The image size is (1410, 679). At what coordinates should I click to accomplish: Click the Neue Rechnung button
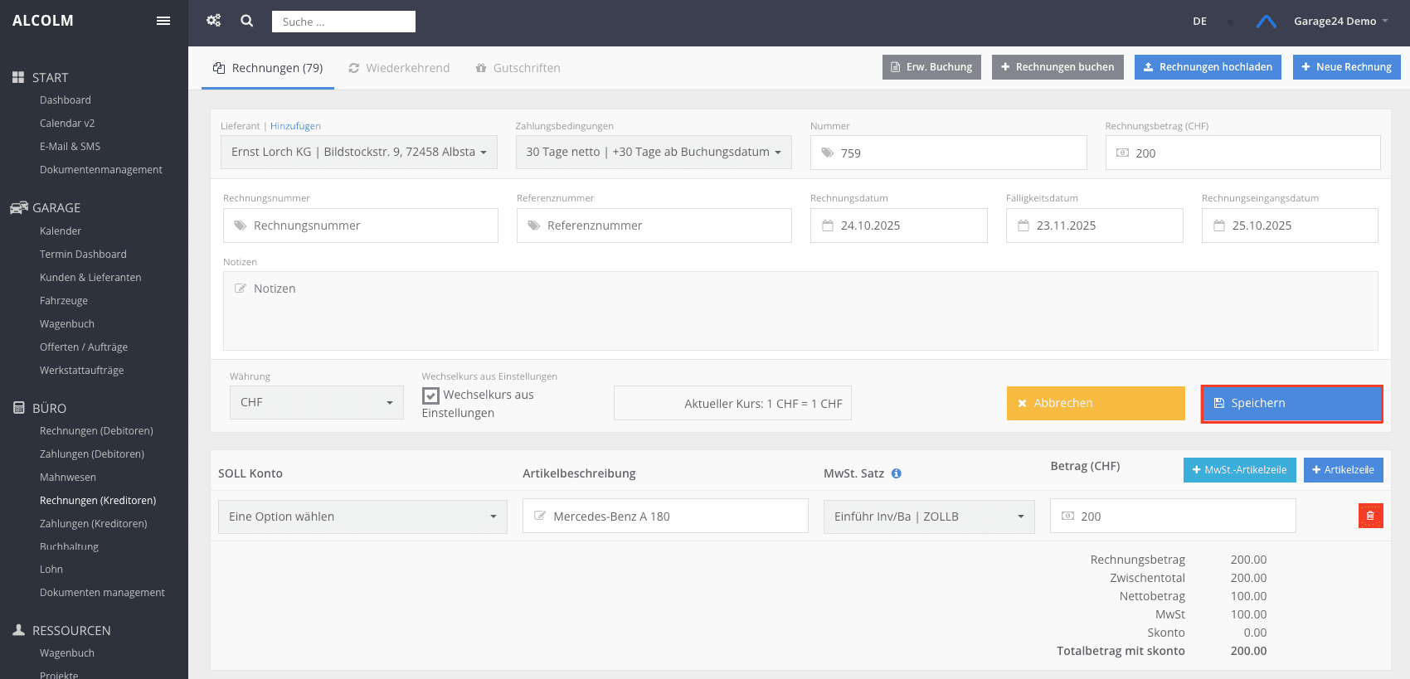1346,67
